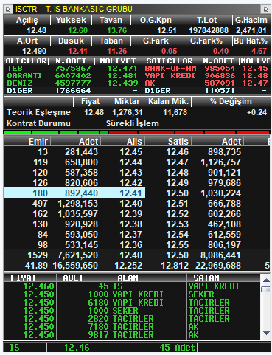Click trade row with 9817 lots
This screenshot has width=272, height=355.
(132, 335)
